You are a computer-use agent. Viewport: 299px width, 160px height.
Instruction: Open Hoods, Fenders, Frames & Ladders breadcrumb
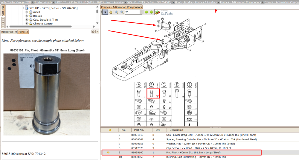pos(196,2)
